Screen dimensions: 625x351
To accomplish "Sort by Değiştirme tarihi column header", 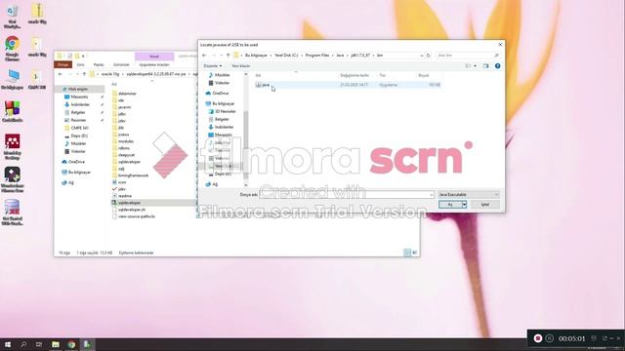I will 354,75.
